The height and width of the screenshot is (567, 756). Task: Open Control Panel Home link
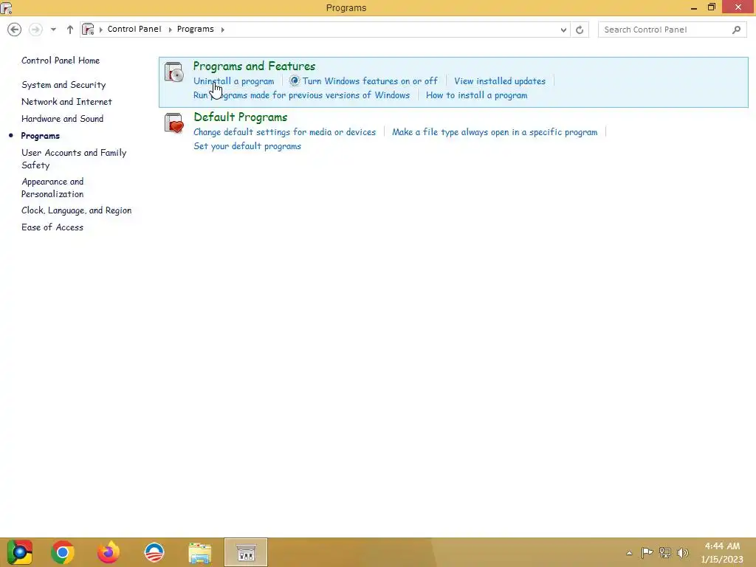pyautogui.click(x=61, y=61)
